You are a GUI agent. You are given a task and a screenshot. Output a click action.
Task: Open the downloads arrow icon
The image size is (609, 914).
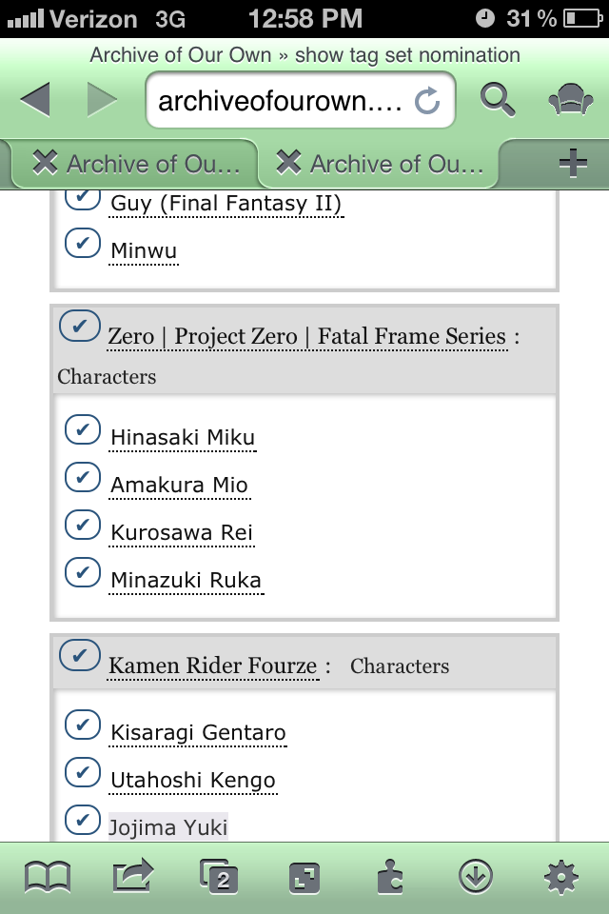pos(475,876)
